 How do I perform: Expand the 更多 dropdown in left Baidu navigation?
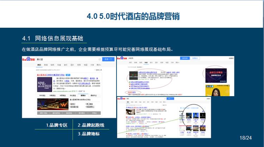click(x=99, y=65)
